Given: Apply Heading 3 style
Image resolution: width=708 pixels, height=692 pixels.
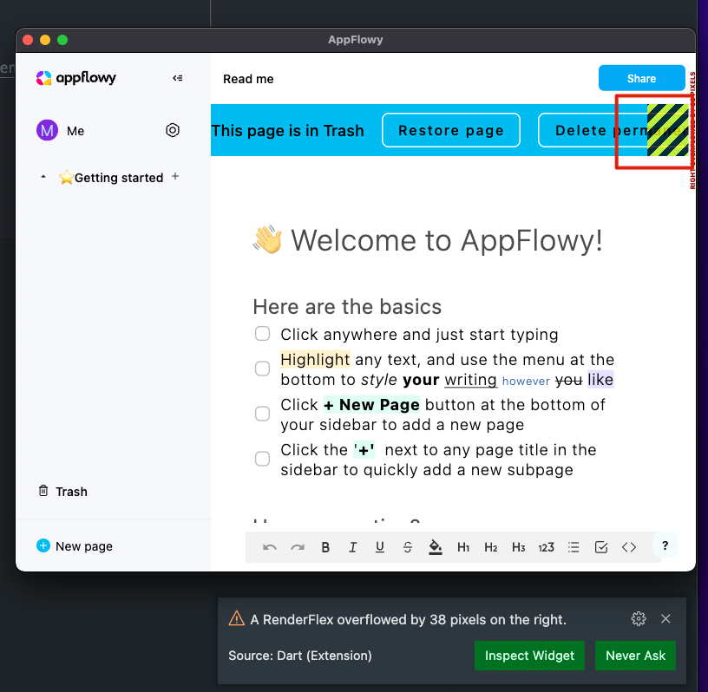Looking at the screenshot, I should (518, 547).
